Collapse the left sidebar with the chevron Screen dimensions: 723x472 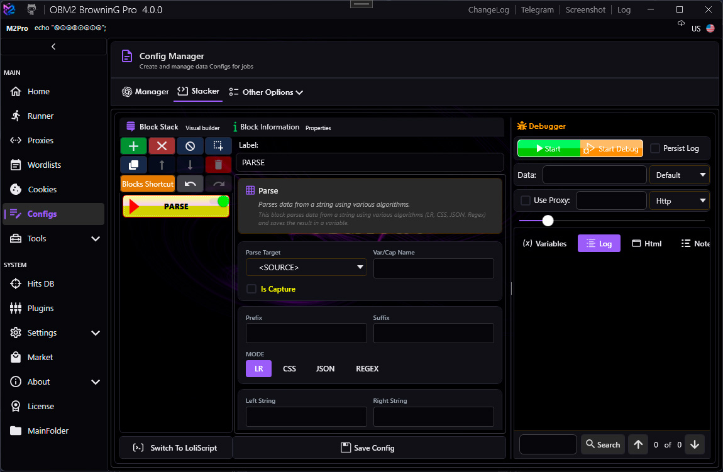point(53,47)
